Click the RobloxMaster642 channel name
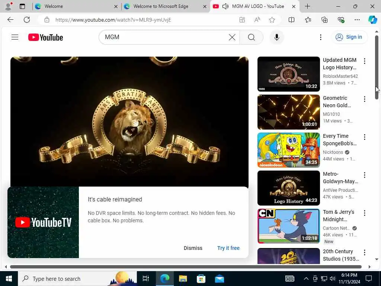381x286 pixels. click(340, 76)
